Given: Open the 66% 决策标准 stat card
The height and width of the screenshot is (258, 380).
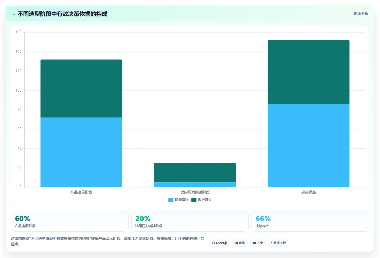Looking at the screenshot, I should coord(310,221).
